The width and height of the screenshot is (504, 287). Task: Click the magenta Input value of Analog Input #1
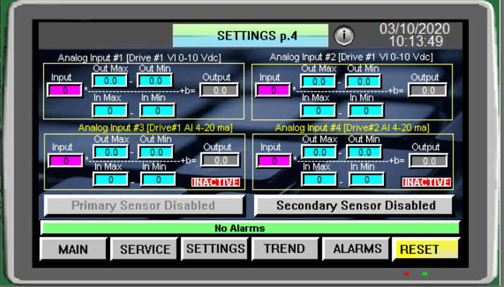64,90
